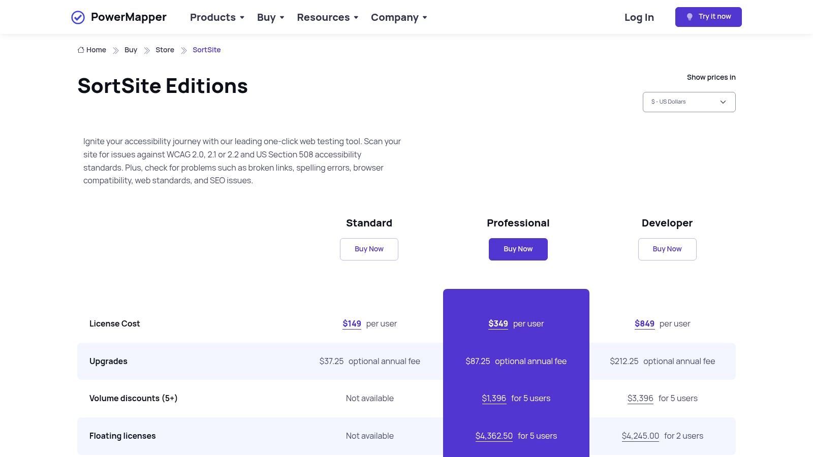Image resolution: width=813 pixels, height=457 pixels.
Task: Click Buy Now under Developer edition
Action: click(667, 249)
